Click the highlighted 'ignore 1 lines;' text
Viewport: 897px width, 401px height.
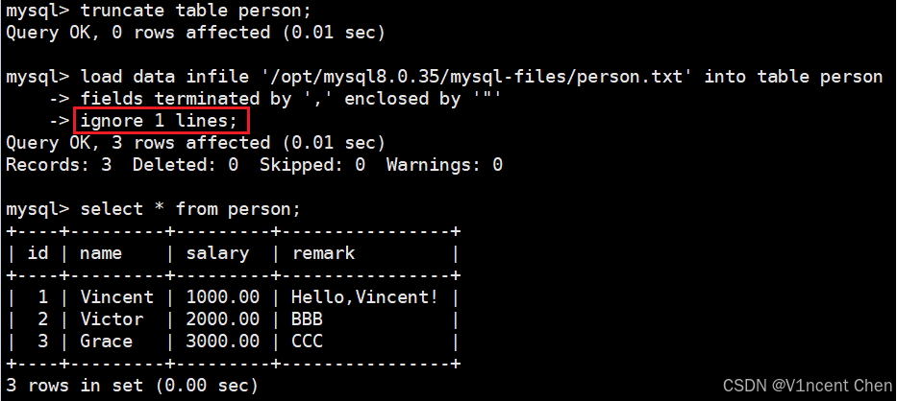pos(159,121)
